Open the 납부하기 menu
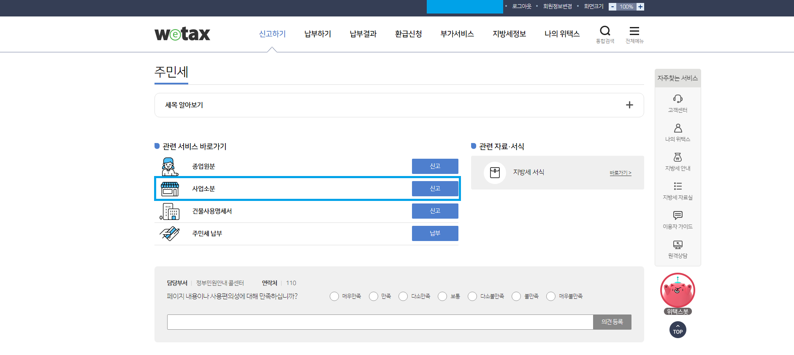The image size is (794, 355). (318, 34)
